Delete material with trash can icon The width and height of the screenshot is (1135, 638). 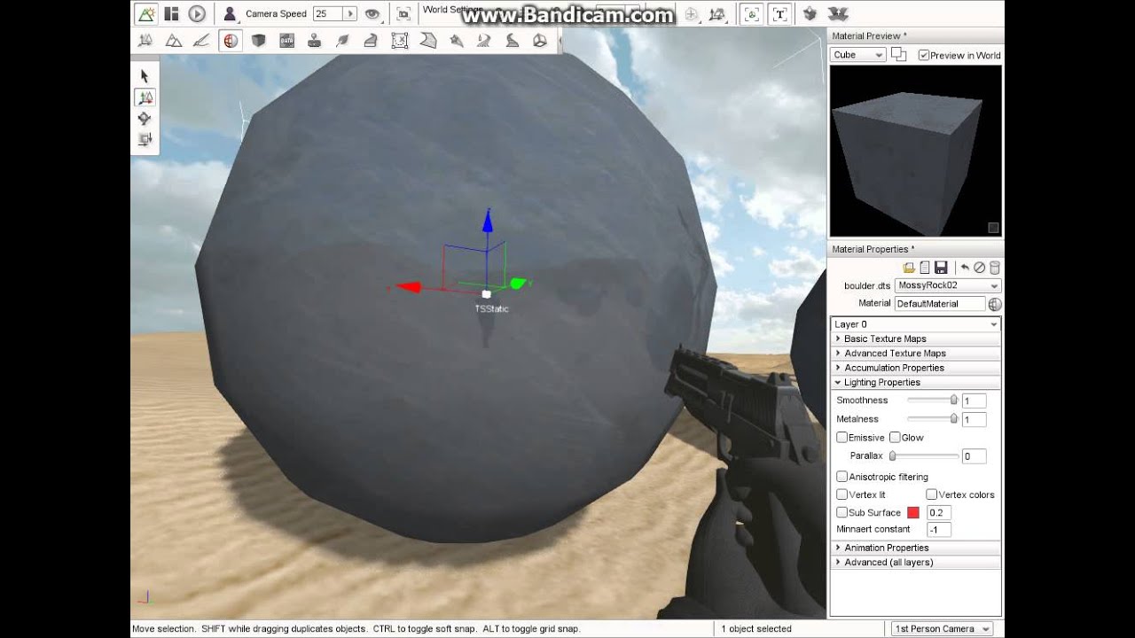pyautogui.click(x=994, y=267)
